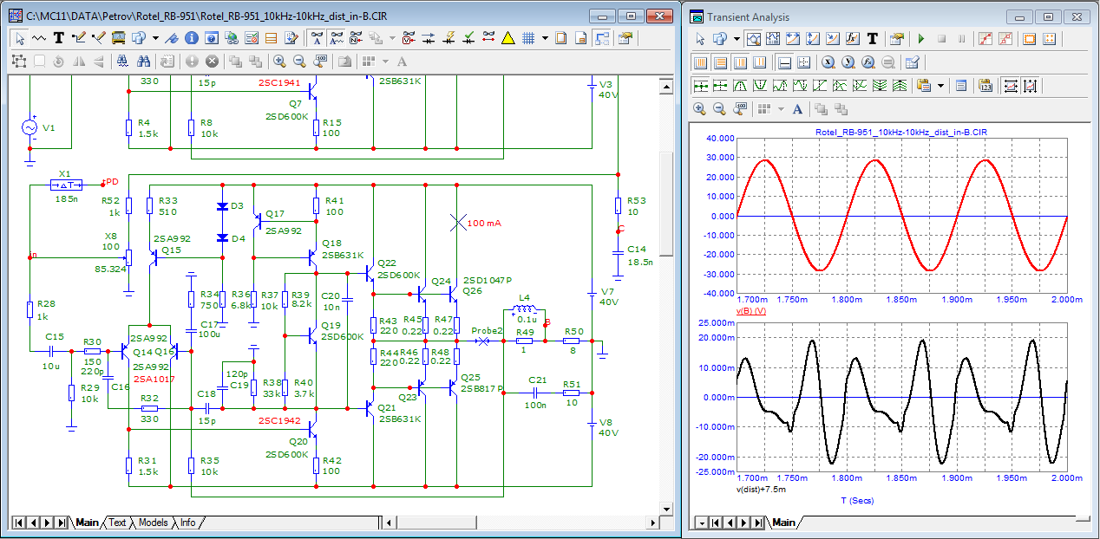Click the v(B) (V) waveform label

pyautogui.click(x=751, y=310)
